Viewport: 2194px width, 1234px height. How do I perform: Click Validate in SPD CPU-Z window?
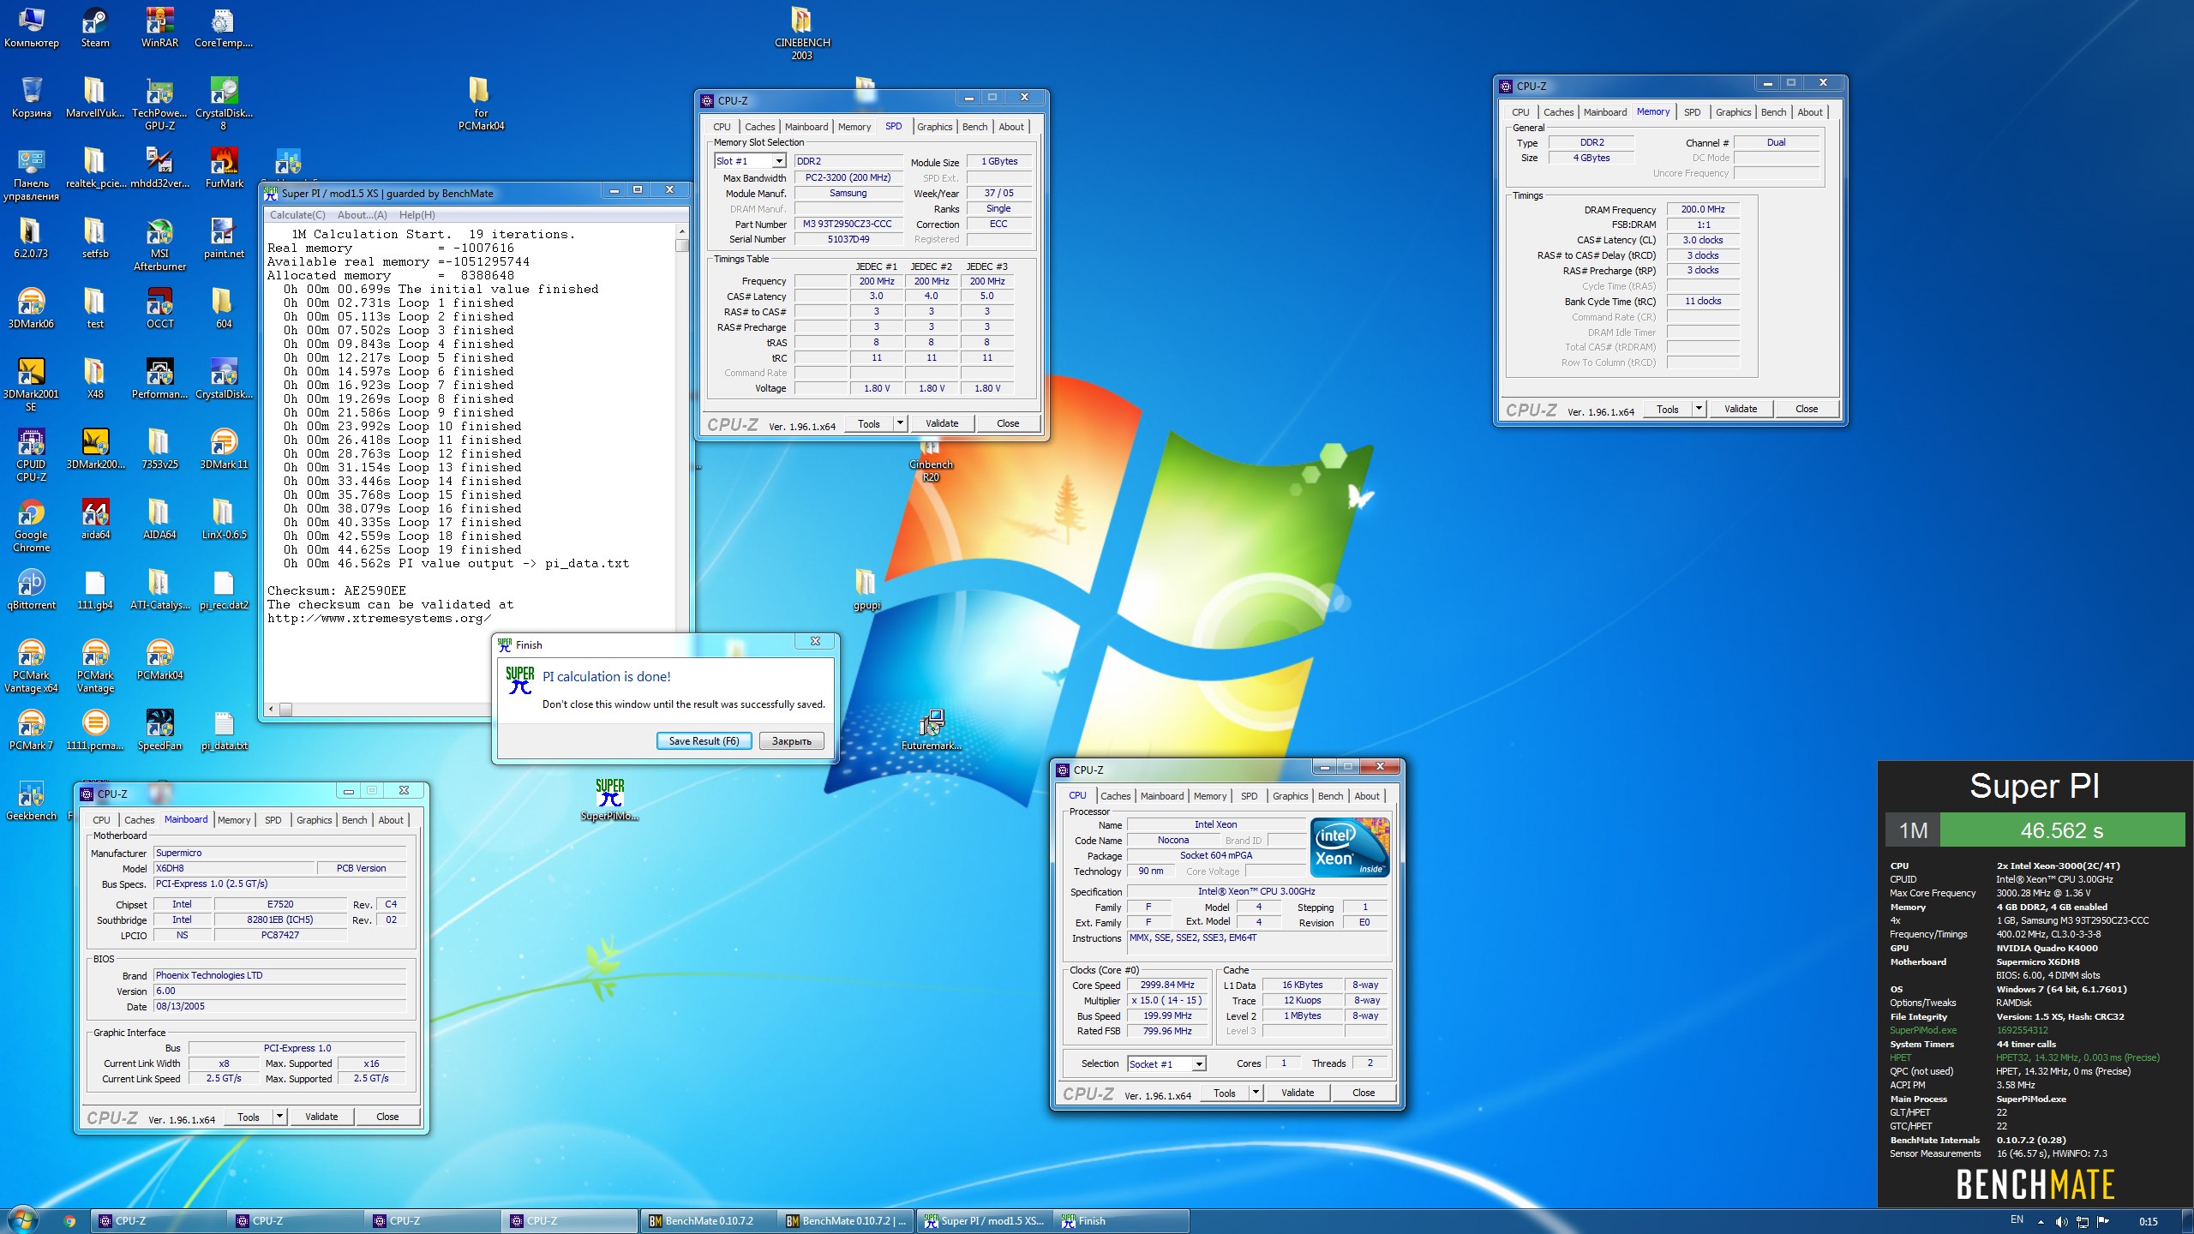tap(942, 423)
